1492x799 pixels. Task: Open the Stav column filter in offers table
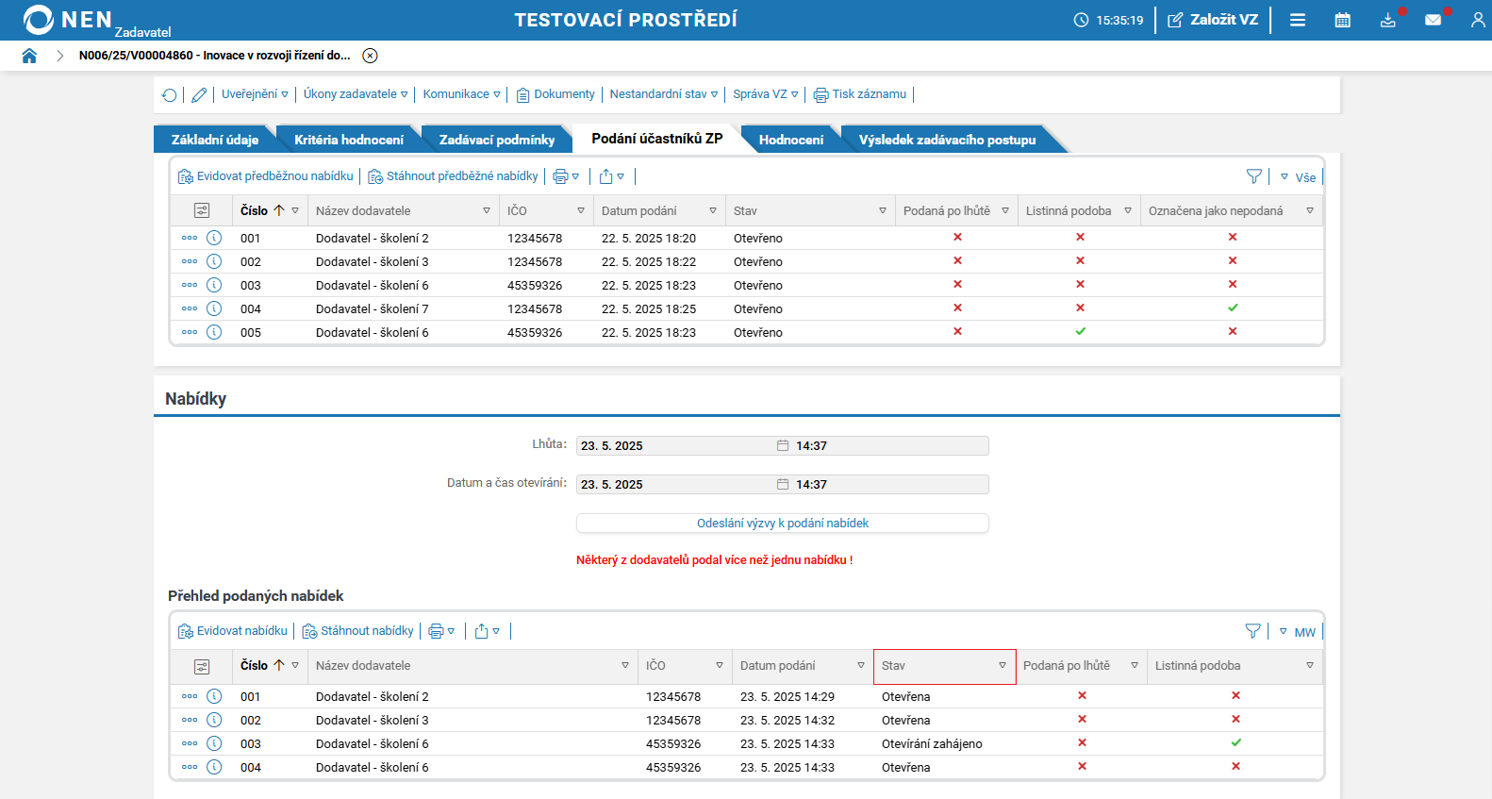1002,666
